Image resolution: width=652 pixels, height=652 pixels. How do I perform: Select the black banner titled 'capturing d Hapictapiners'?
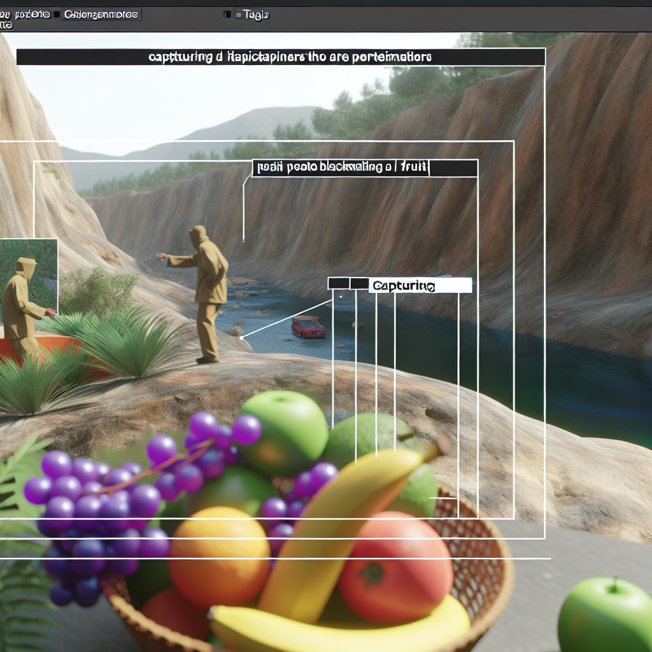[280, 57]
